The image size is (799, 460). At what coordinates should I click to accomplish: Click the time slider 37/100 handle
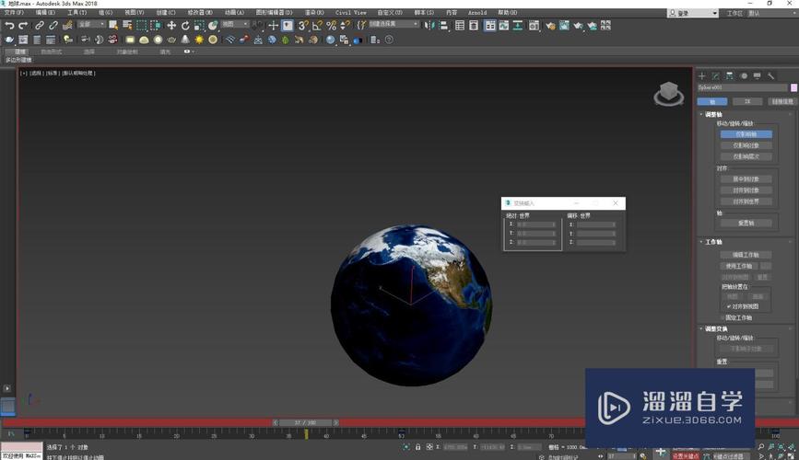(305, 422)
